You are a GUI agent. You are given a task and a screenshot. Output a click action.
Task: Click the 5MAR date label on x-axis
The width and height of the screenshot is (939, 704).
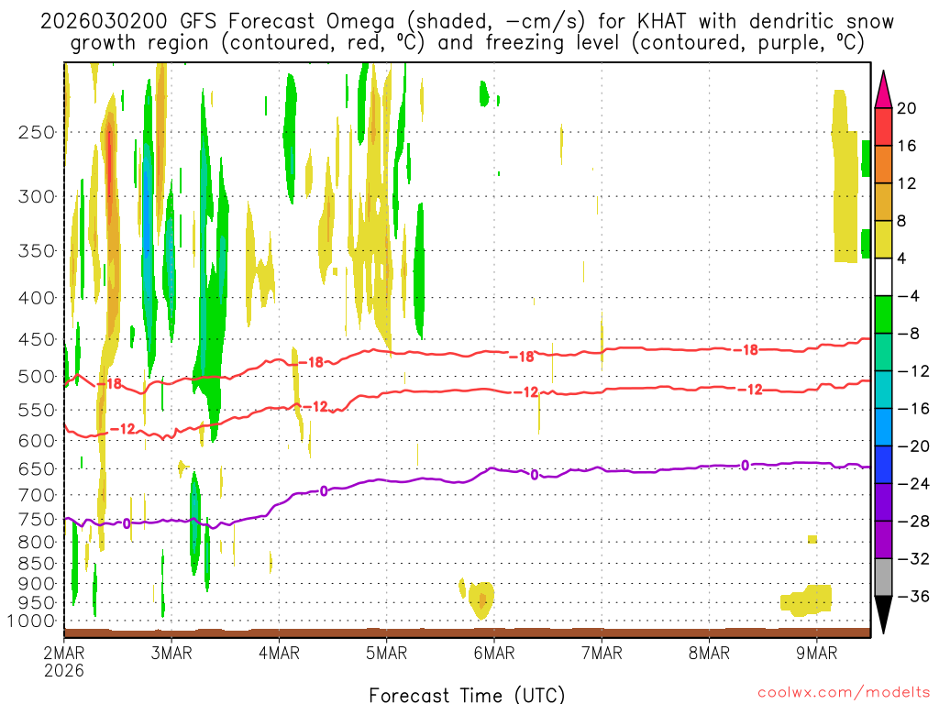[386, 653]
